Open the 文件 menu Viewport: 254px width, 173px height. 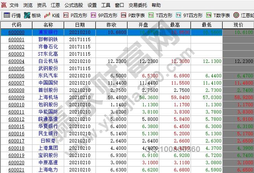click(x=14, y=5)
